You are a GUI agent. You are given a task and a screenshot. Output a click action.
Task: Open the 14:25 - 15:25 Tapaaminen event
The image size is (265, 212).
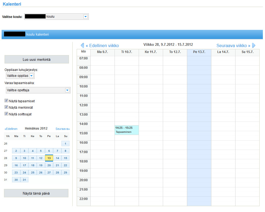[x=127, y=130]
